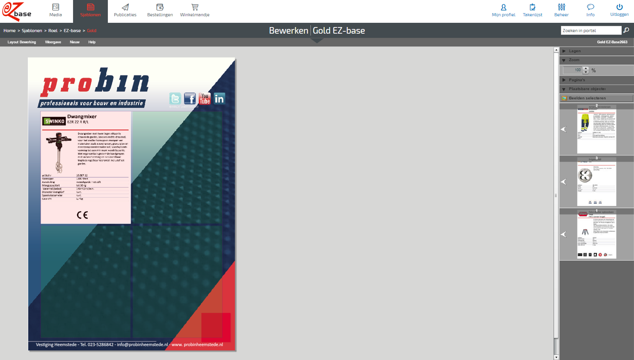Click 'professionals voor bouw en industrie' tagline
The image size is (634, 360).
(92, 103)
